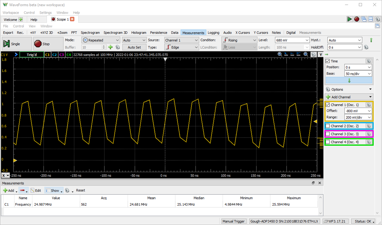Click the blue arrow left of Trig'd status

[16, 54]
